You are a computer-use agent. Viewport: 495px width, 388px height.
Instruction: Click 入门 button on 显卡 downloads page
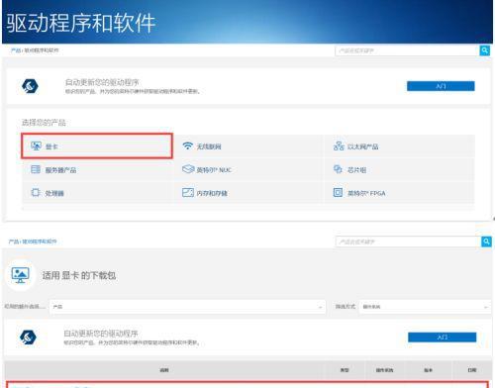(443, 338)
